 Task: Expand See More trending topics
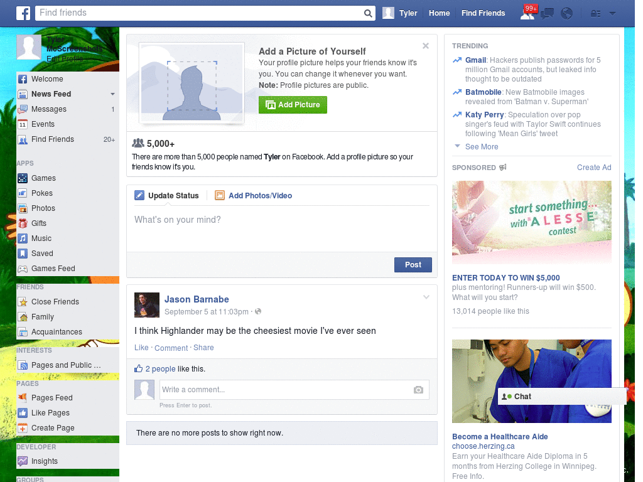(482, 147)
